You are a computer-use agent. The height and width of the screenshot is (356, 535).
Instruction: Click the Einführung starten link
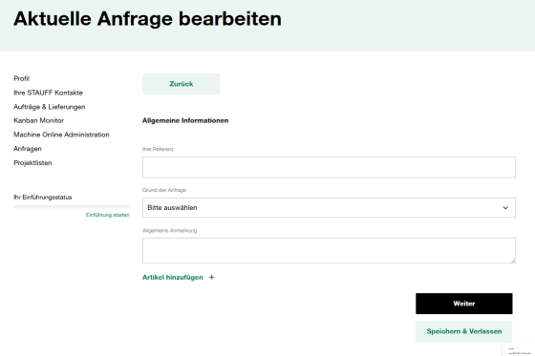point(107,215)
